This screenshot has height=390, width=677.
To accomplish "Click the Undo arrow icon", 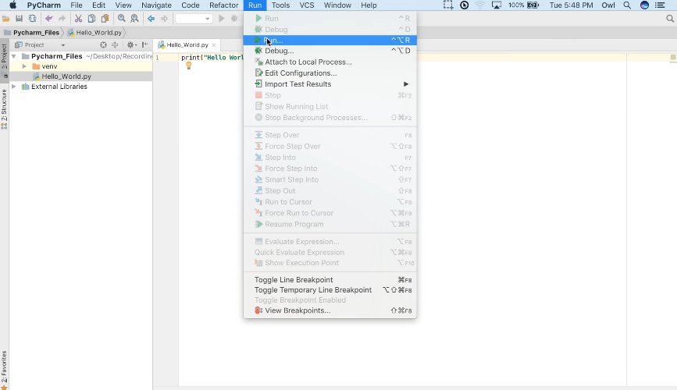I will pyautogui.click(x=48, y=19).
